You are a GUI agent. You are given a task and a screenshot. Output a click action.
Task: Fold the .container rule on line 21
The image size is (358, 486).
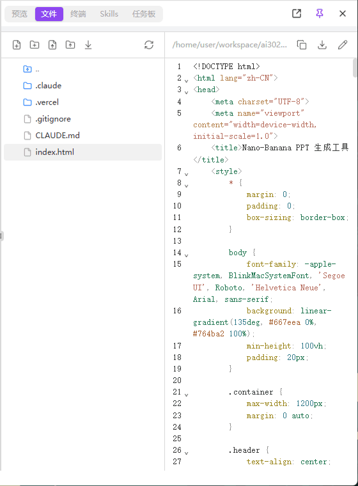[186, 395]
